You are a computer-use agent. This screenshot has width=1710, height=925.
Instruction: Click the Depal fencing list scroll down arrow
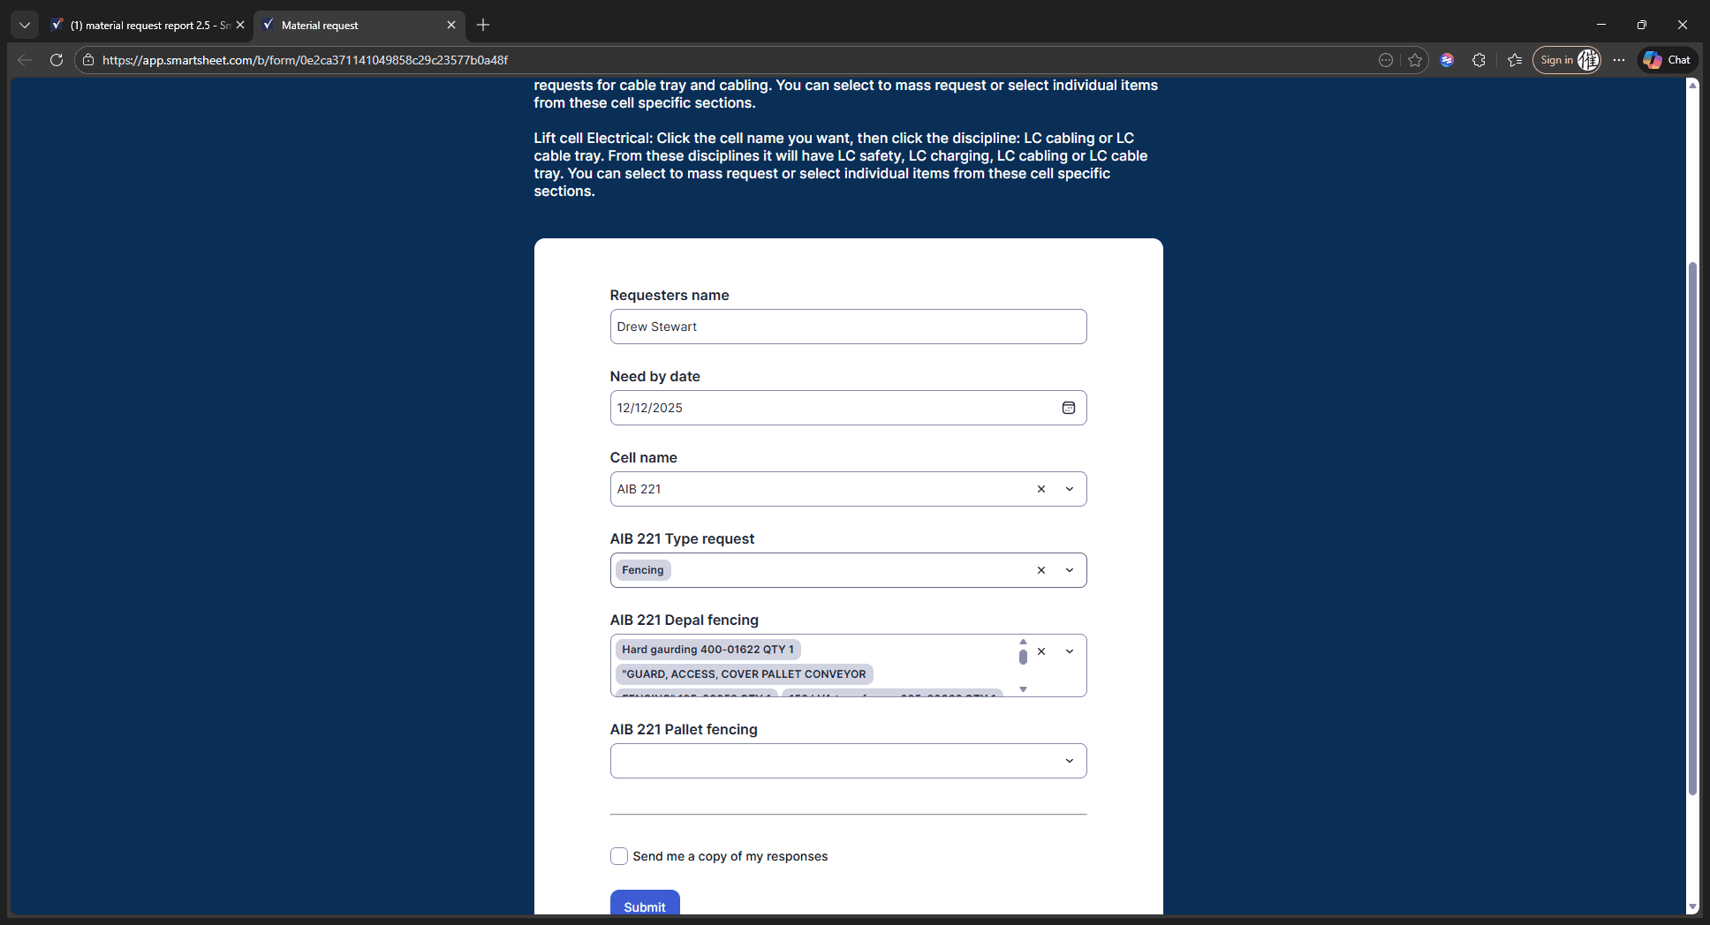coord(1023,689)
